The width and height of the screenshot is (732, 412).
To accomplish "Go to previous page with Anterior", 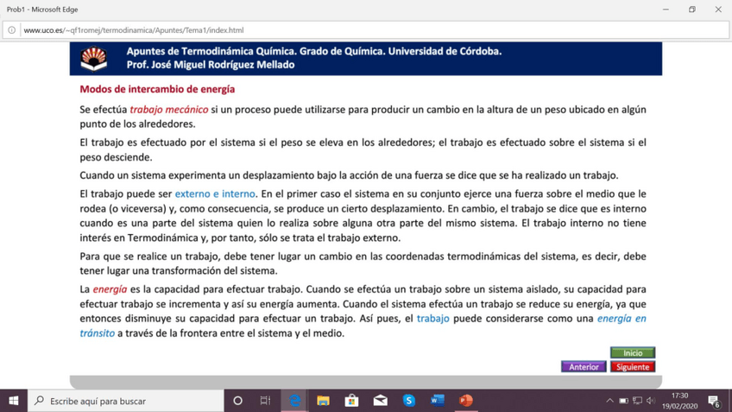I will 584,367.
